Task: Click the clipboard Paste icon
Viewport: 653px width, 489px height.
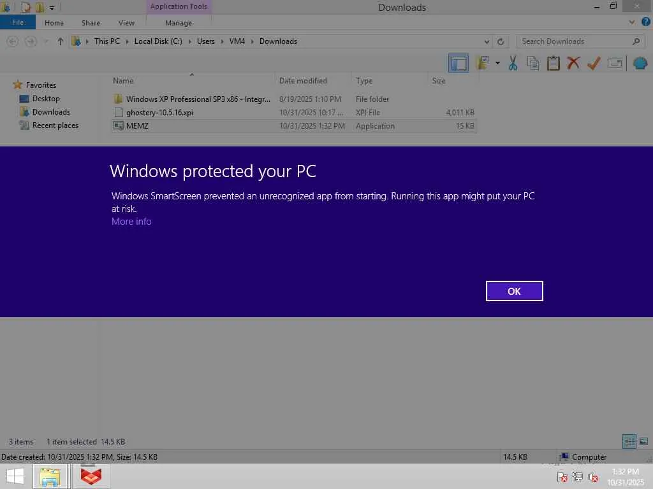Action: click(554, 63)
